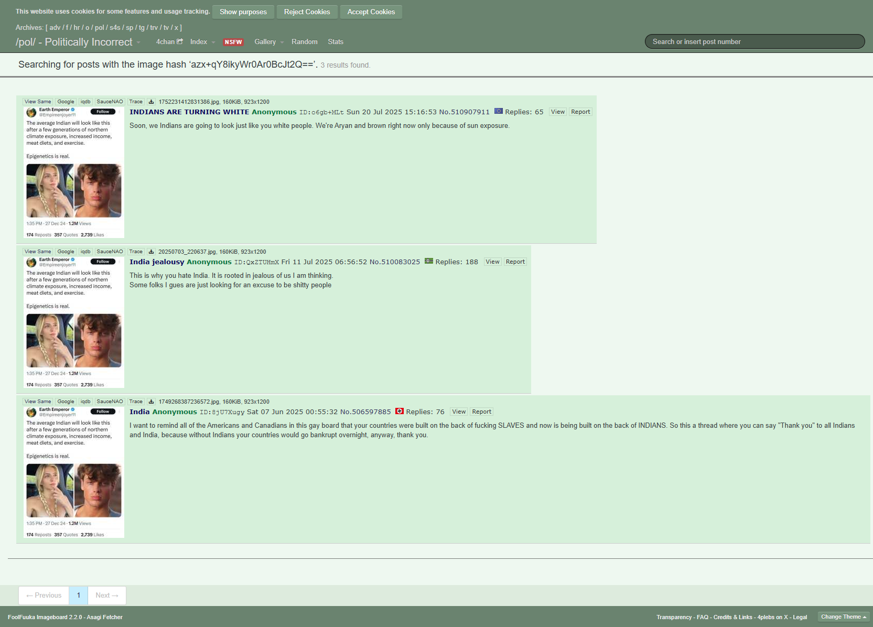This screenshot has height=627, width=873.
Task: View India jealousy thread
Action: [x=492, y=262]
